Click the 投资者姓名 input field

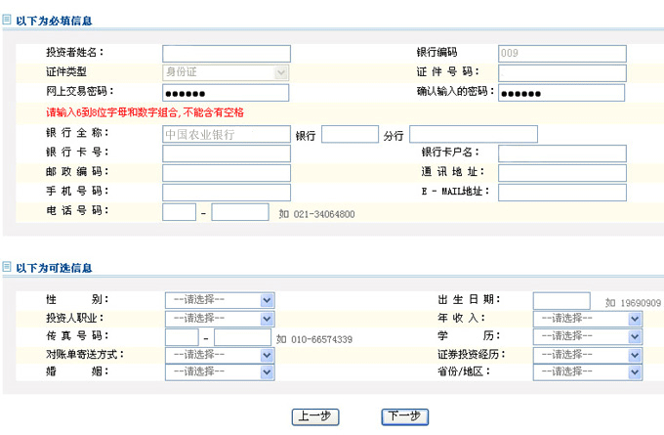[226, 54]
